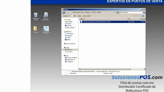Open Descargas in the navigation pane
164x92 pixels.
click(69, 22)
